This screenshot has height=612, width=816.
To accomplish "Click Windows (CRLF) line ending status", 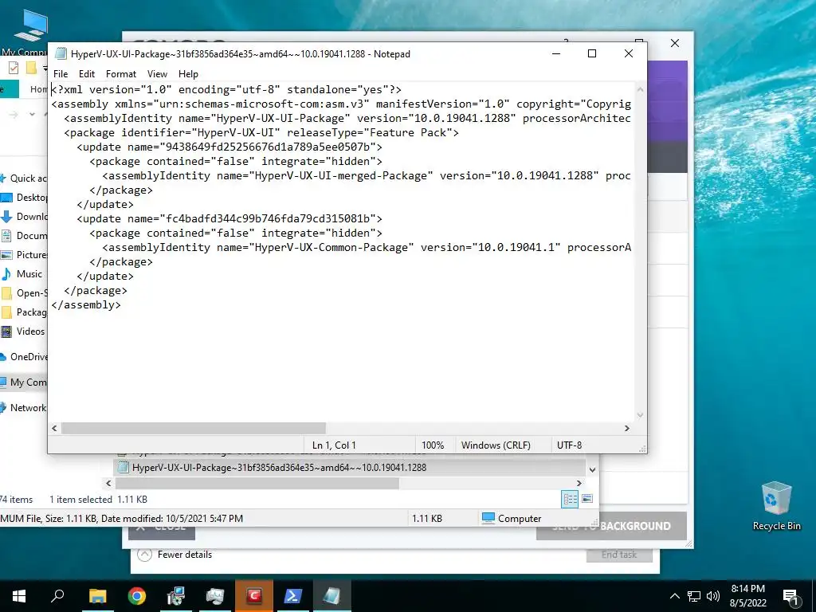I will 496,445.
